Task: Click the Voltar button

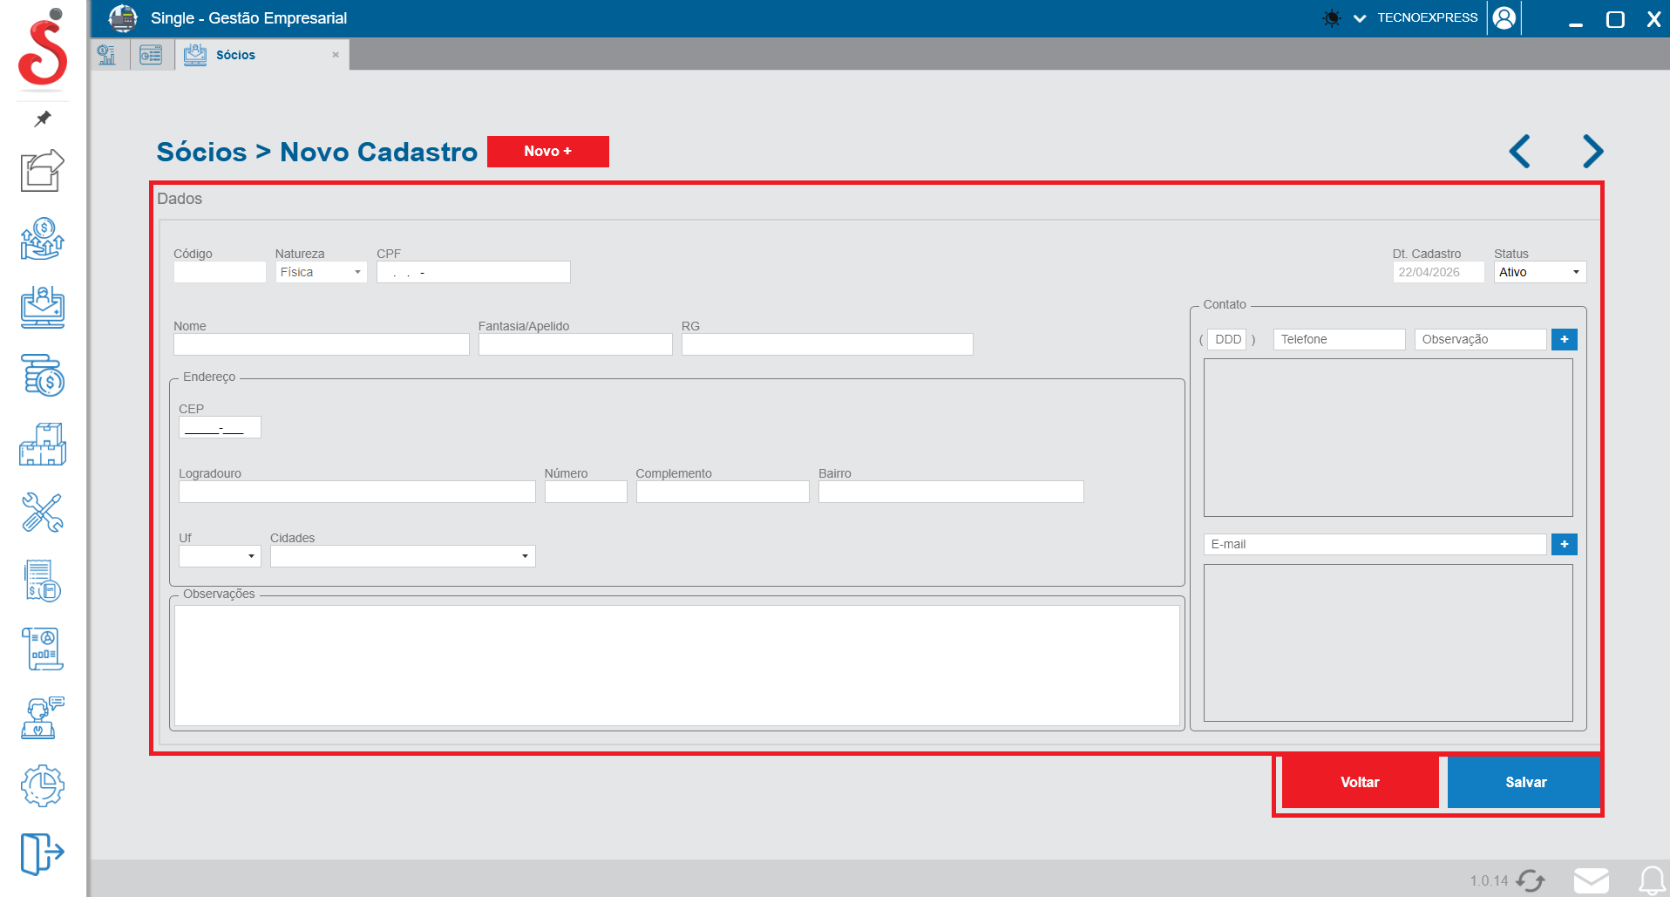Action: tap(1359, 782)
